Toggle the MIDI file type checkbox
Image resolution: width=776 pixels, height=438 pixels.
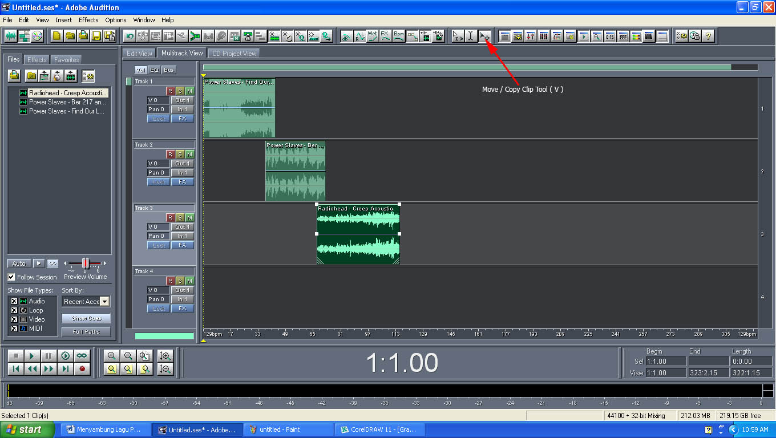click(14, 328)
